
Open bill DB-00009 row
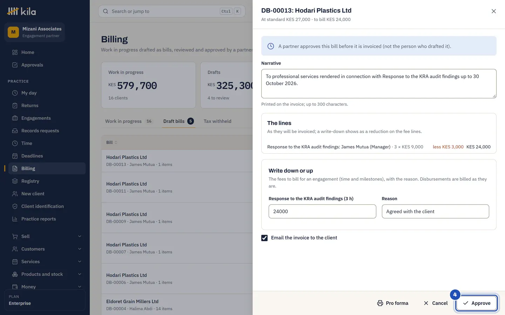point(177,218)
